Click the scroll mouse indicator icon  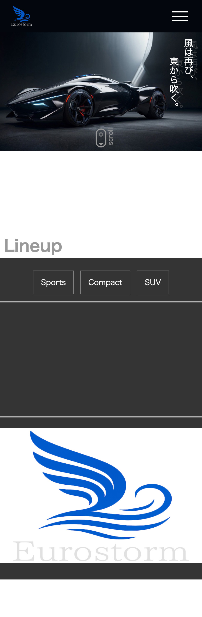tap(101, 138)
